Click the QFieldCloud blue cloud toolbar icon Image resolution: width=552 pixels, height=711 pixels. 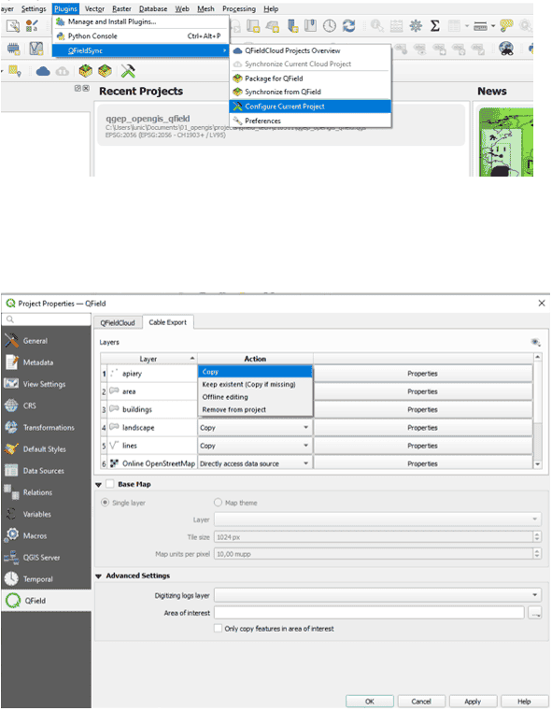point(43,71)
